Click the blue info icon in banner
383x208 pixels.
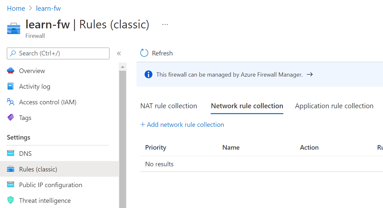(x=148, y=74)
